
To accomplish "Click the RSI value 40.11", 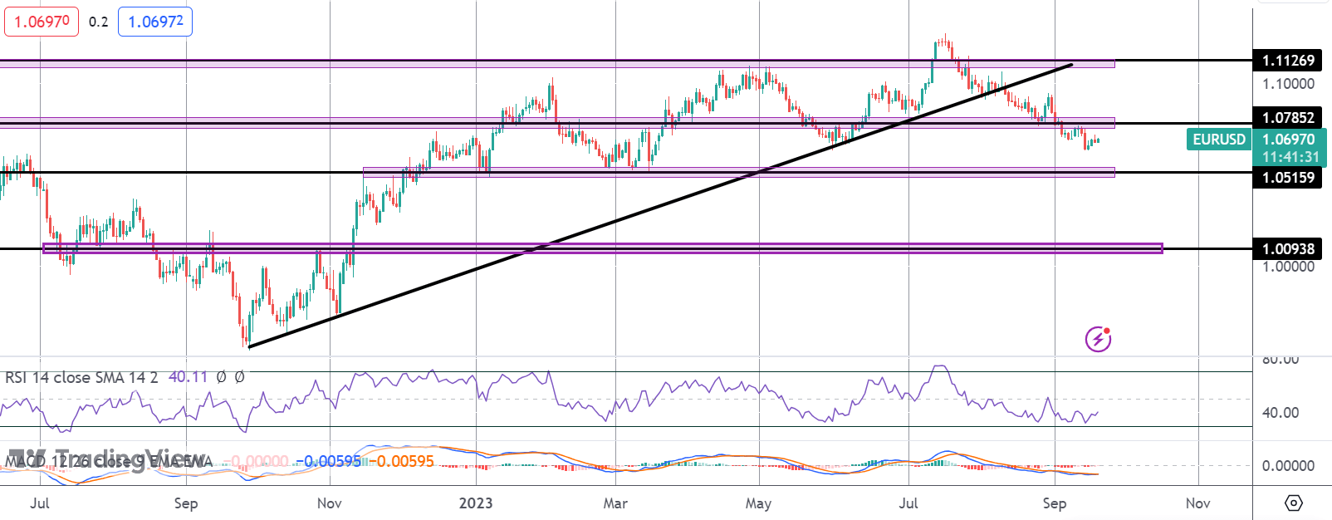I will pos(188,377).
